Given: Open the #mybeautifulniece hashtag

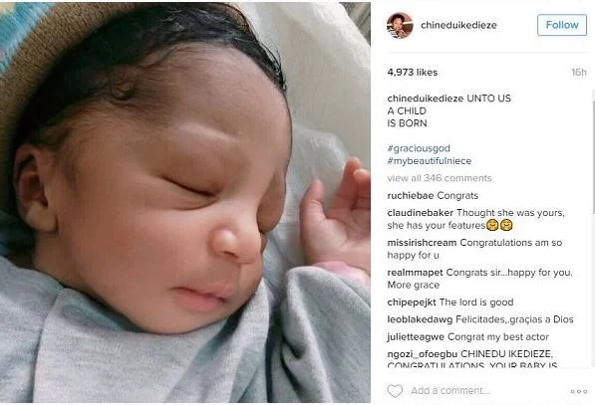Looking at the screenshot, I should [x=430, y=161].
